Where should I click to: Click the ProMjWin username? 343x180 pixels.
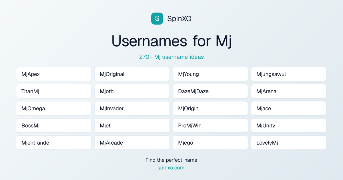point(210,125)
